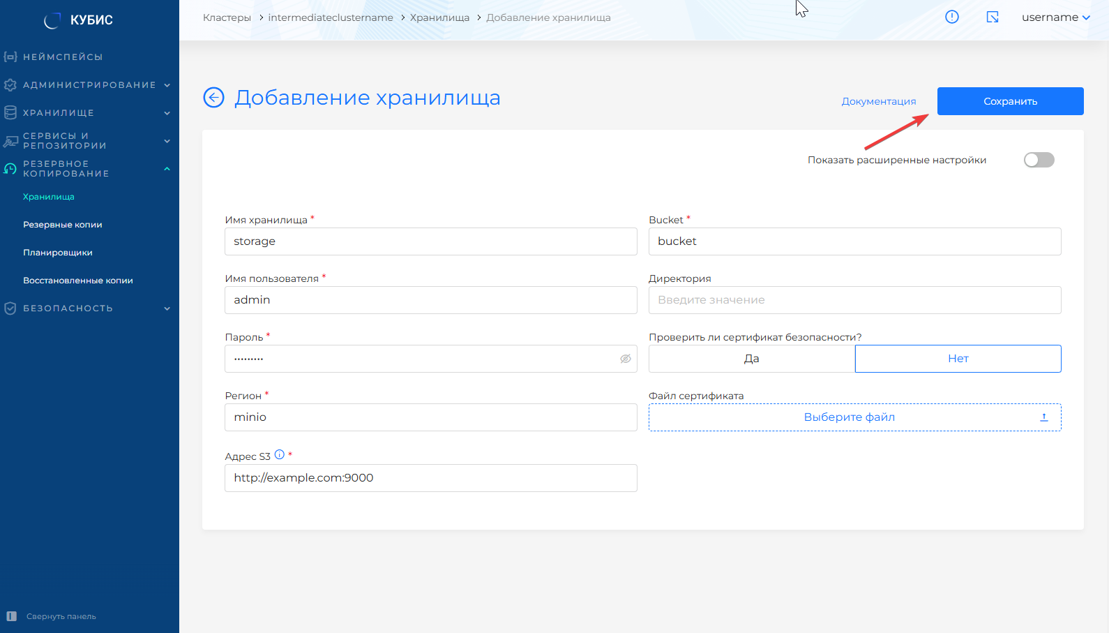The image size is (1109, 633).
Task: Expand the Безопасность sidebar section
Action: pyautogui.click(x=89, y=308)
